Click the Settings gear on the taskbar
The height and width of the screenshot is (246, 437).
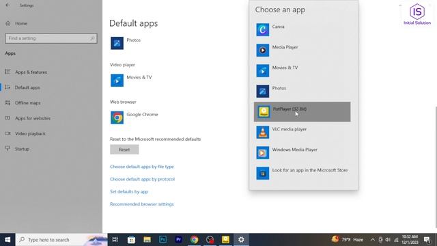pyautogui.click(x=241, y=240)
